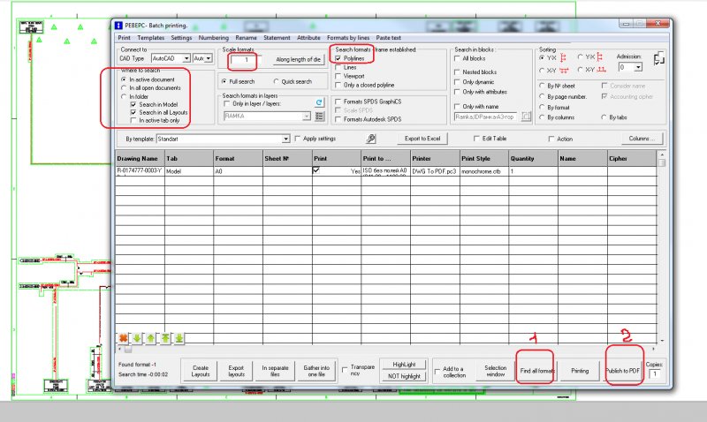
Task: Click the Selection window button
Action: coord(495,371)
